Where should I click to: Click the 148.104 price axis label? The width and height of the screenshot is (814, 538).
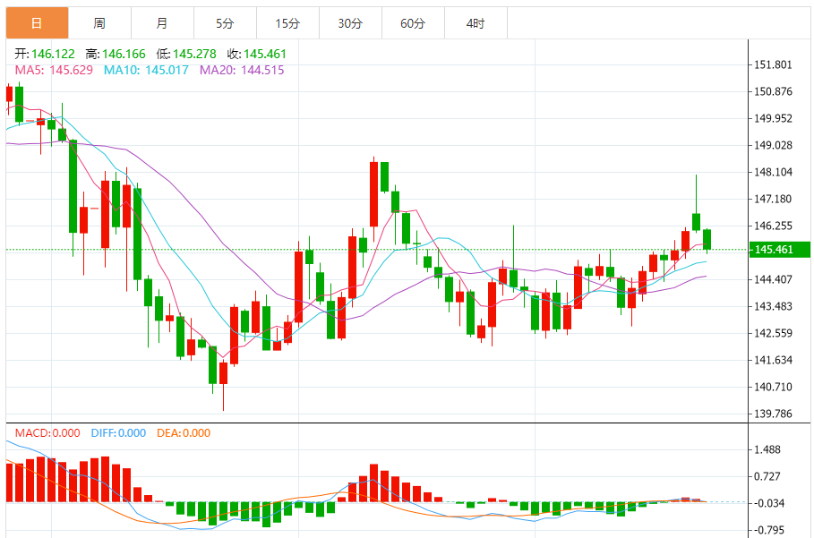tap(774, 172)
